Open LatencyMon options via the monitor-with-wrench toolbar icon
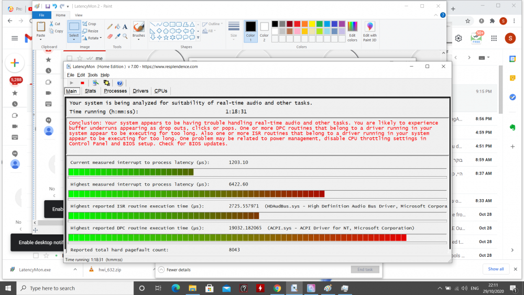524x295 pixels. pos(95,83)
